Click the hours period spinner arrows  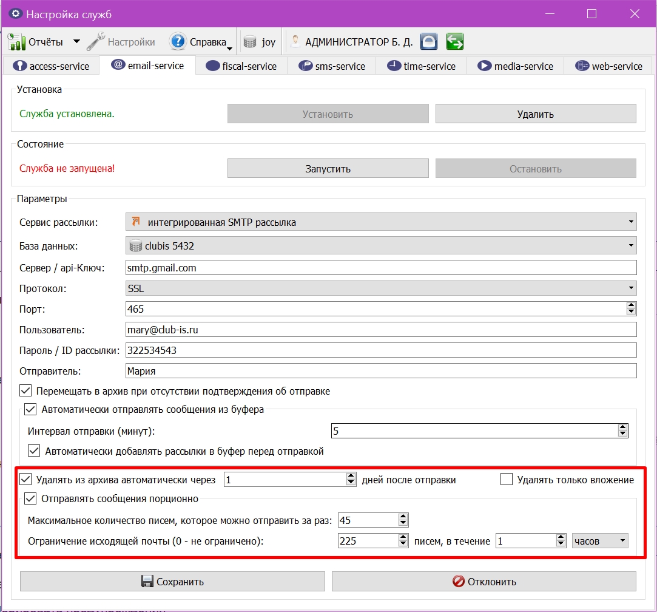pos(561,540)
